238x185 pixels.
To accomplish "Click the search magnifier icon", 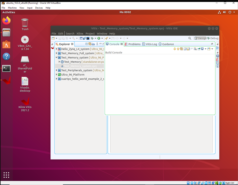I will coord(190,38).
